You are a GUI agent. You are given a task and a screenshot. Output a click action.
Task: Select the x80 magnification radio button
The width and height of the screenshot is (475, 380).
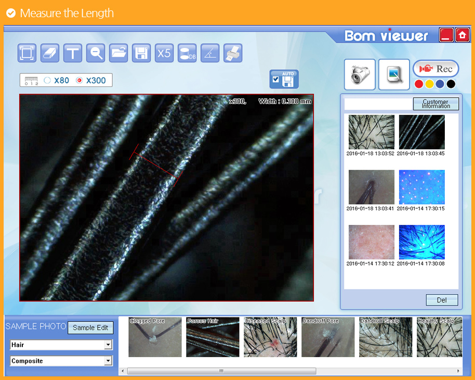click(x=48, y=81)
